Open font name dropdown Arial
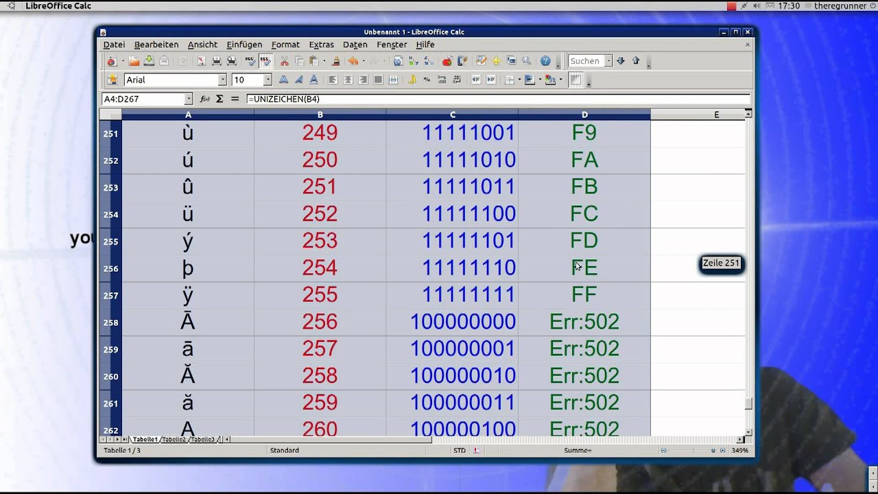Viewport: 878px width, 494px height. 222,80
